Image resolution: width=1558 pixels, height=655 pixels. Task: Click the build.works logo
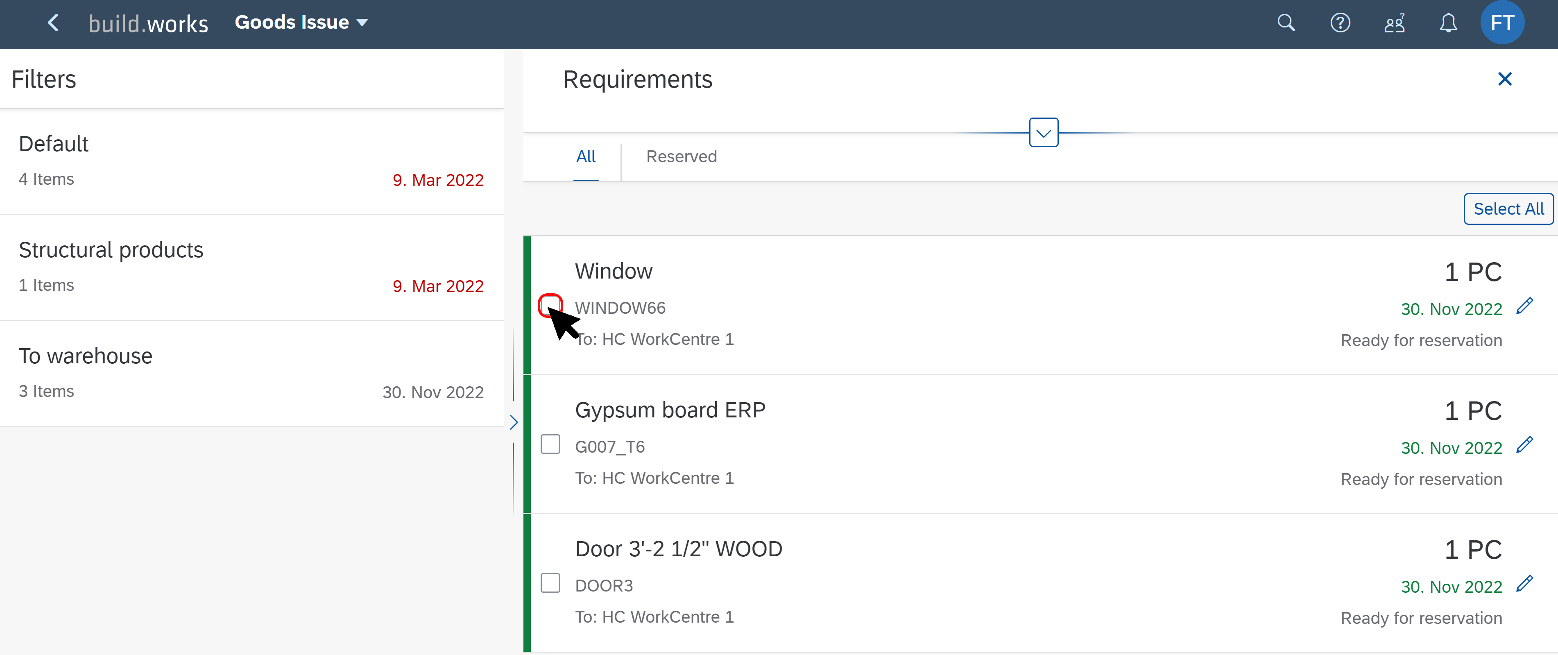(x=148, y=24)
